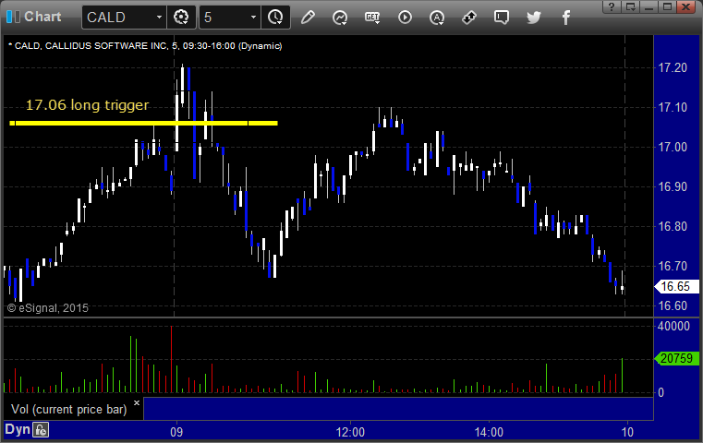The image size is (703, 443).
Task: Click the 12:00 time axis label
Action: (x=351, y=432)
